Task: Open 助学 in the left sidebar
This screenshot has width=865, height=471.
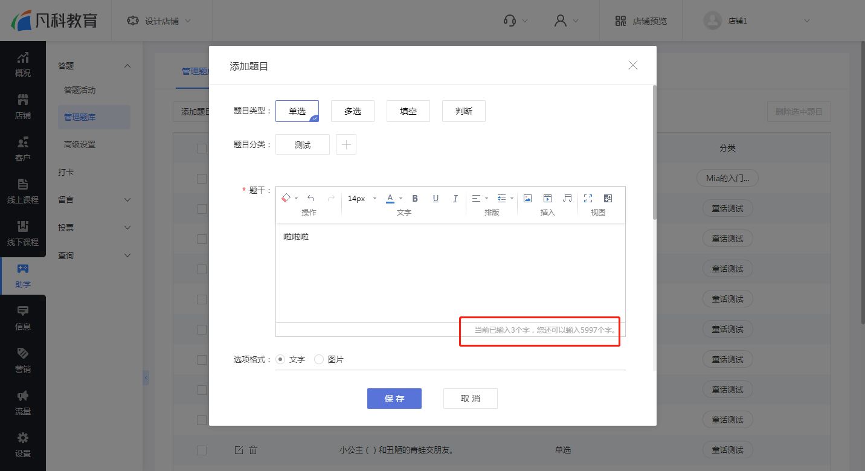Action: pyautogui.click(x=23, y=276)
